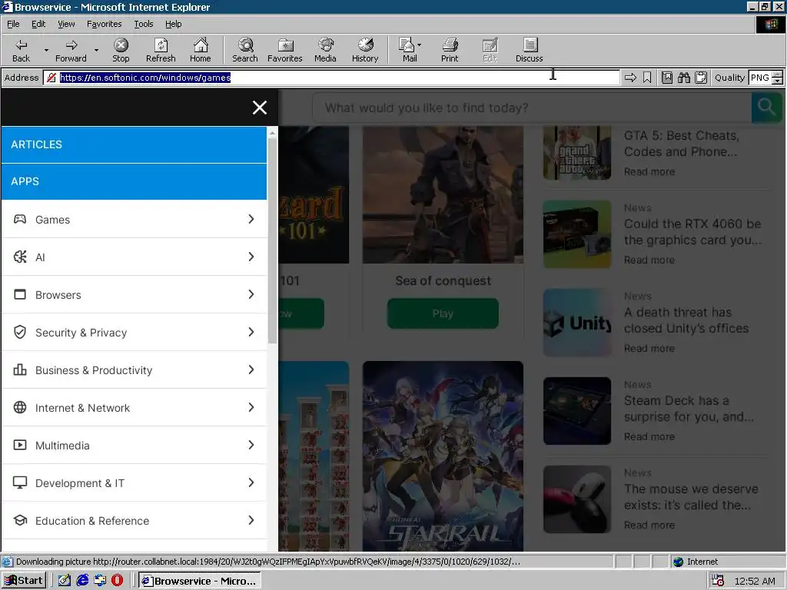
Task: Open the Search toolbar button
Action: tap(245, 50)
